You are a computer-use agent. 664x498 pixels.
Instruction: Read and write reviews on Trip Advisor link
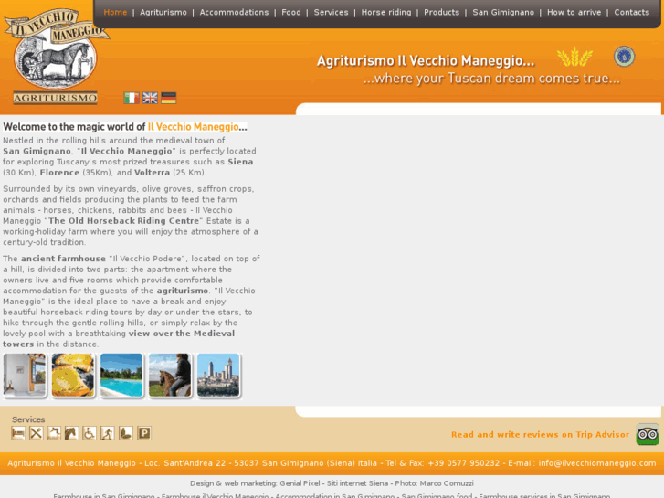[x=540, y=434]
